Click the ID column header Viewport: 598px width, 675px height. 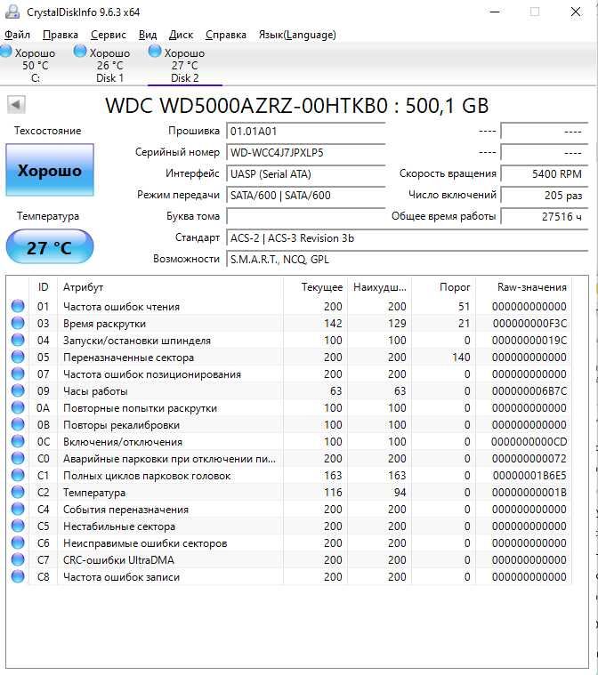click(43, 287)
